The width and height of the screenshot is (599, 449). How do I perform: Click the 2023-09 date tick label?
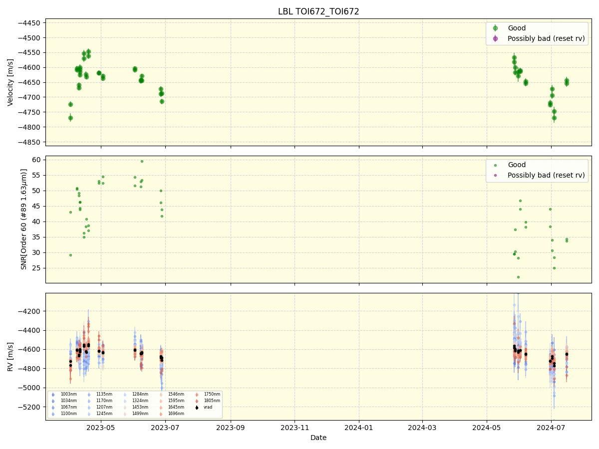[x=231, y=427]
